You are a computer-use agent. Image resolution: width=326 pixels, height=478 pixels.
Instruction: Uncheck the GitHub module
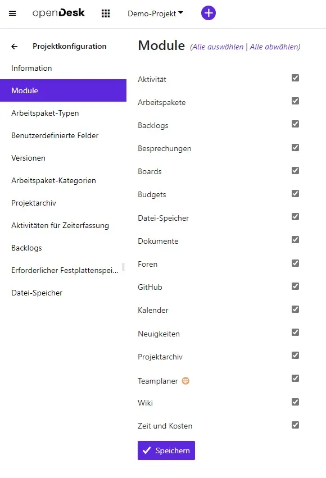[295, 286]
